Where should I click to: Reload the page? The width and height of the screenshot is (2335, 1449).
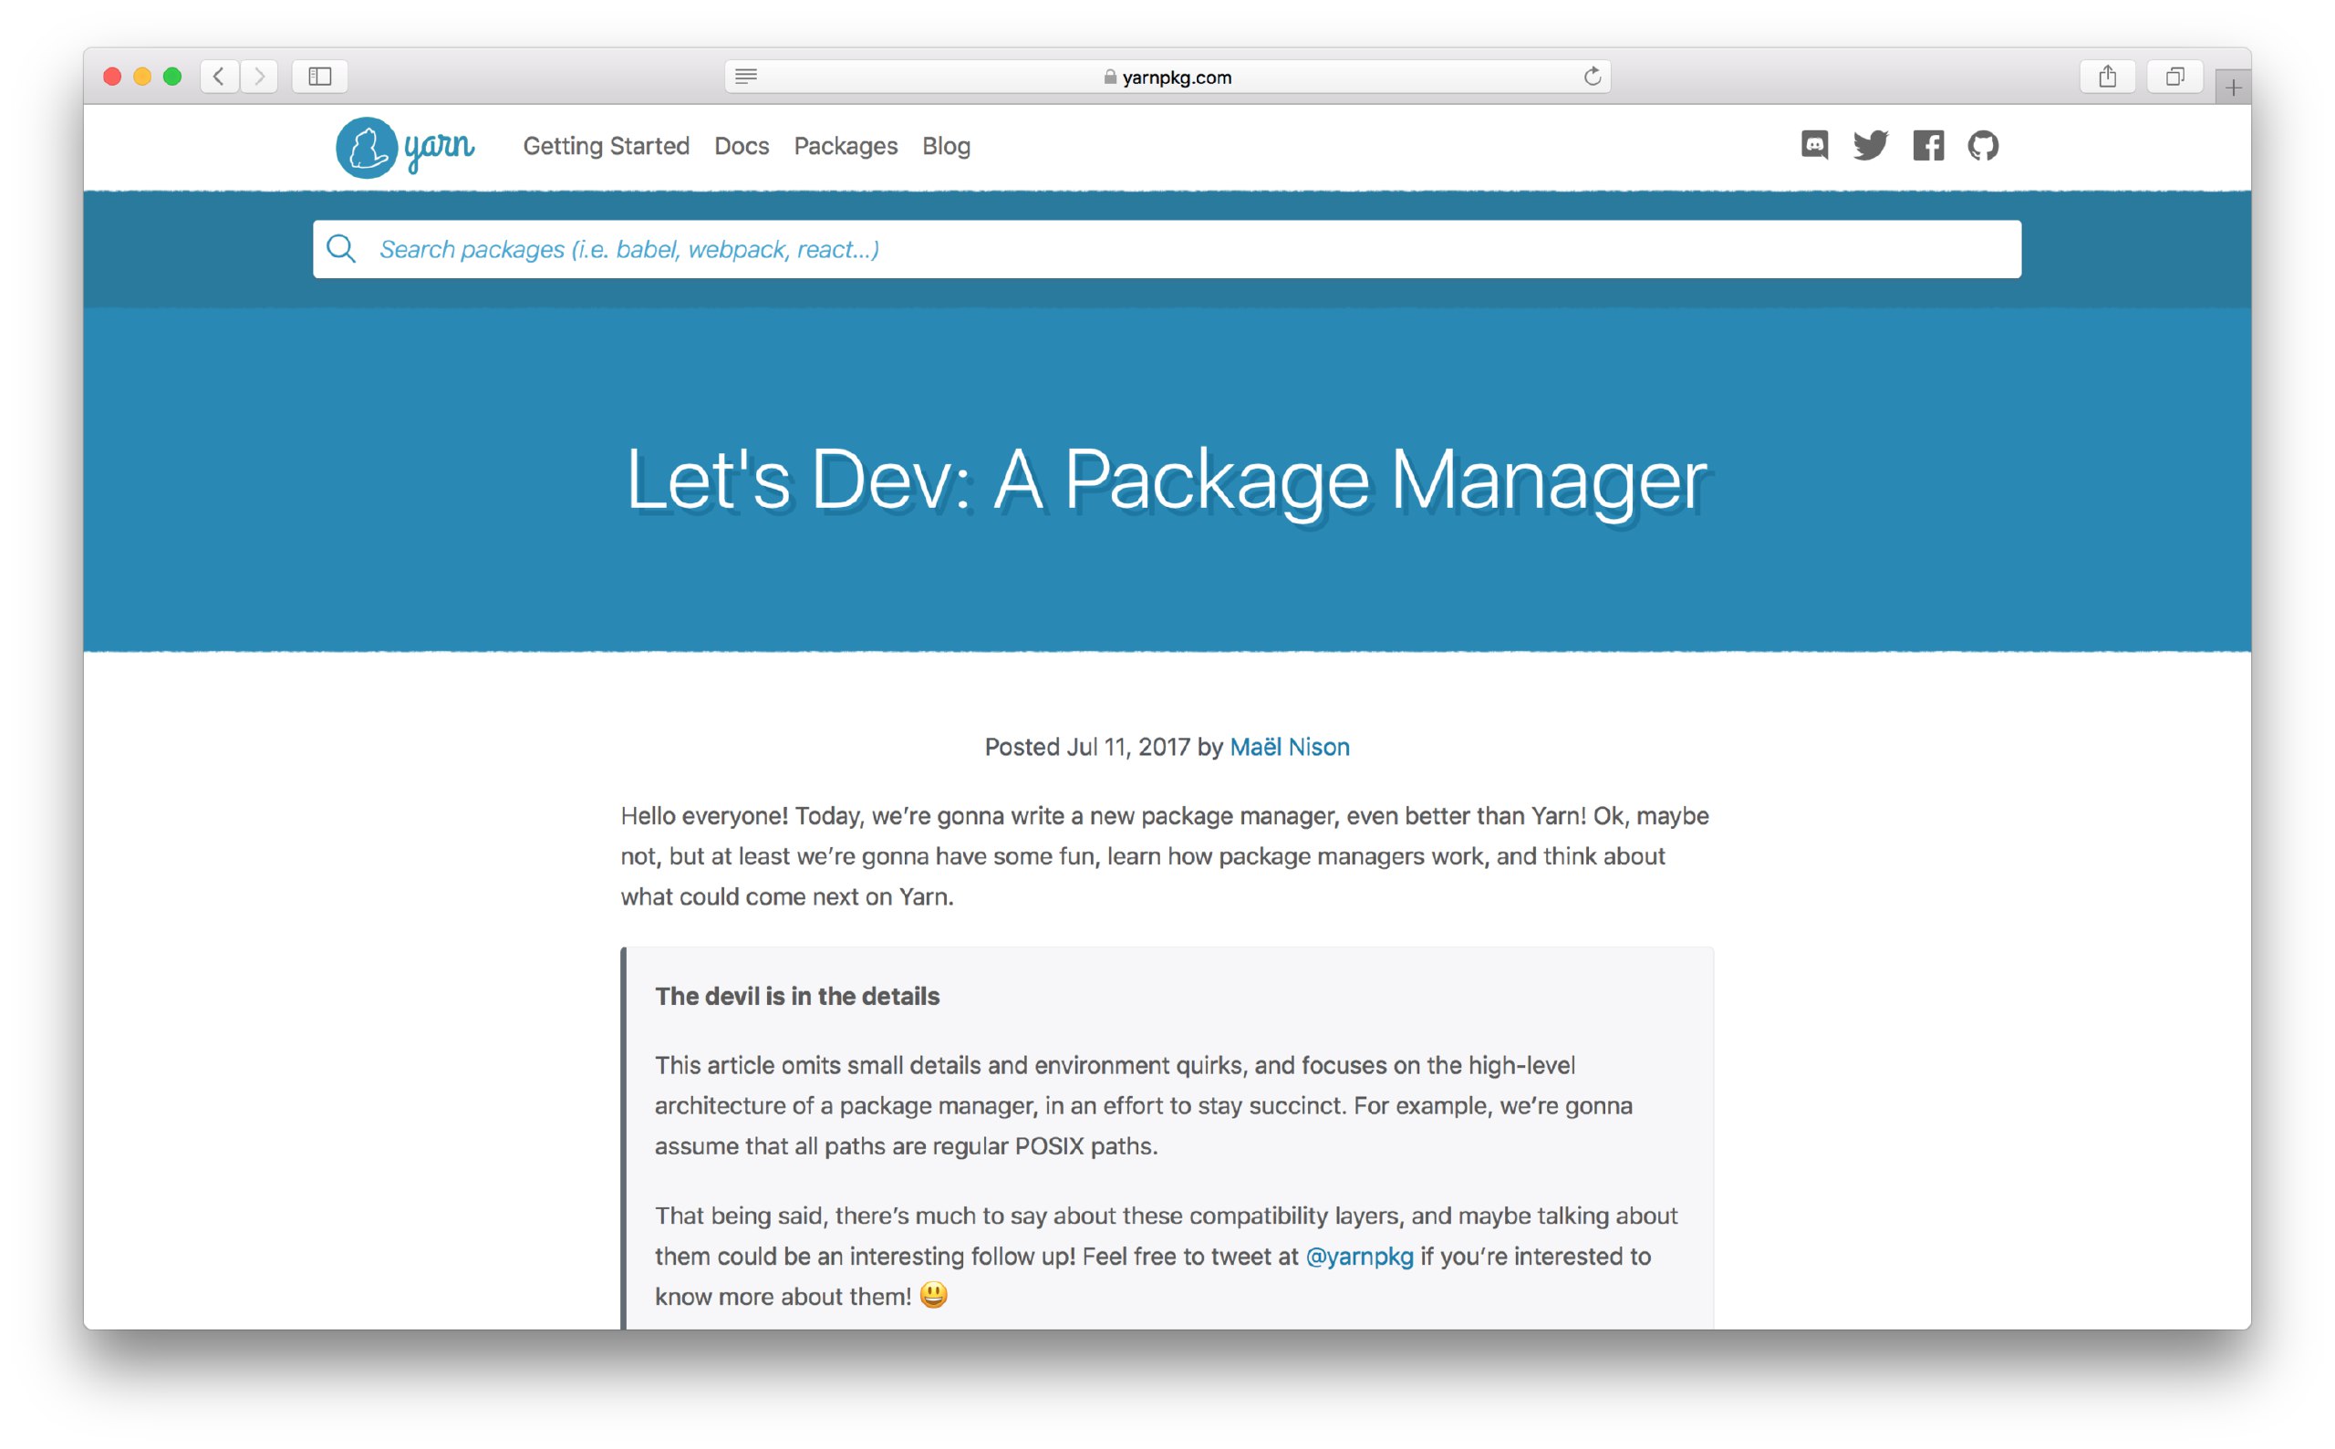pos(1593,77)
